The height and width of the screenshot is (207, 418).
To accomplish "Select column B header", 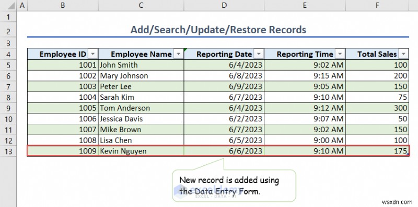I will (x=63, y=5).
